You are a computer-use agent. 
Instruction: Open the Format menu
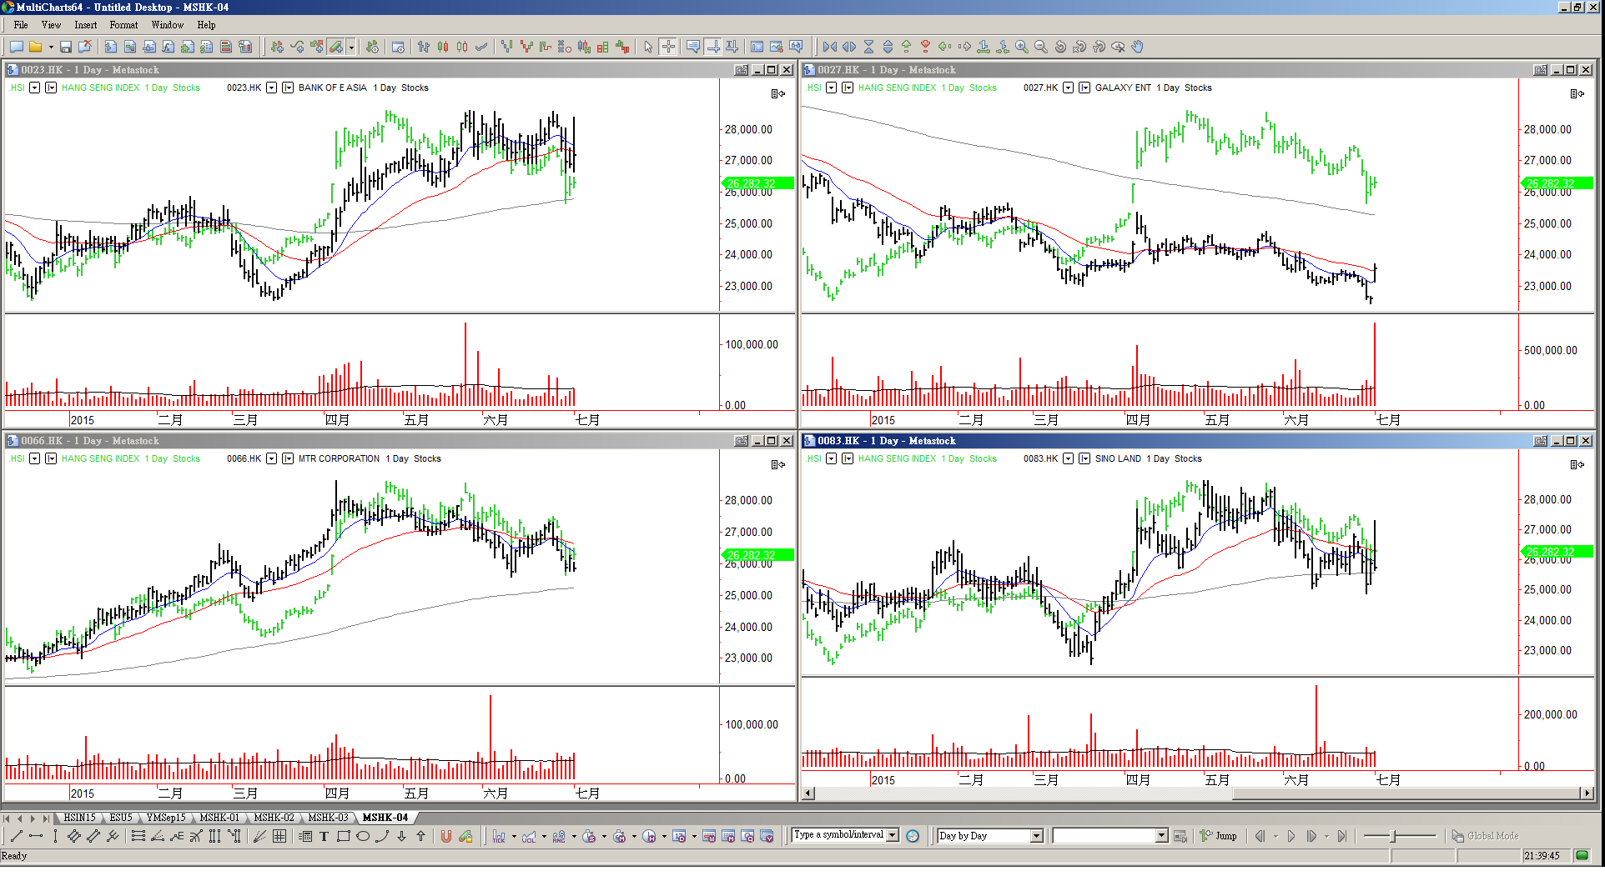coord(123,25)
